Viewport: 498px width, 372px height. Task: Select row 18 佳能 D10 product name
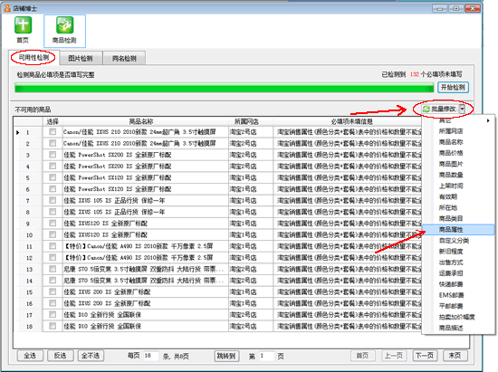tap(102, 326)
